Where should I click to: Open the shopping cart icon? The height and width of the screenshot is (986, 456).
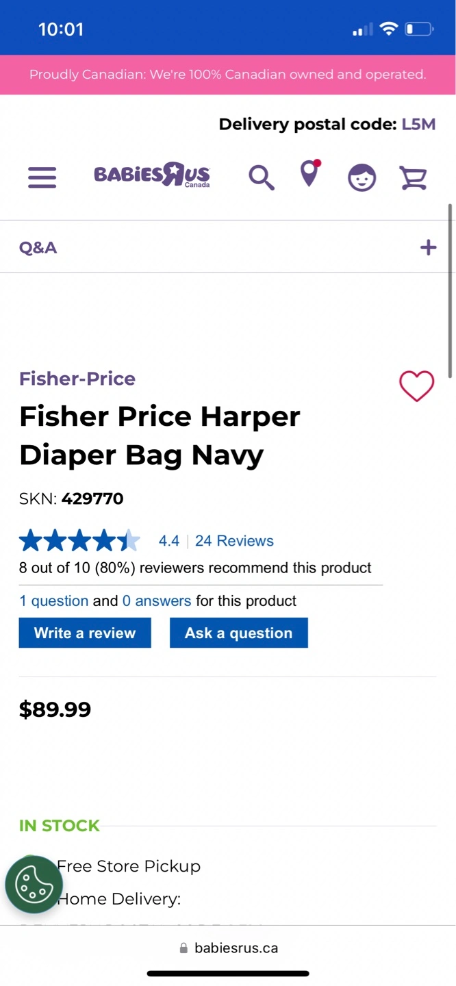click(x=413, y=177)
